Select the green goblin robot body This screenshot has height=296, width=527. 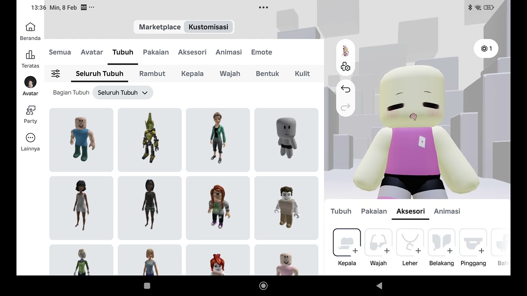[149, 140]
